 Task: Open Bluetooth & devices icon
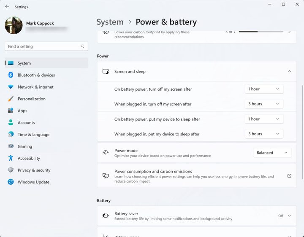pos(11,75)
